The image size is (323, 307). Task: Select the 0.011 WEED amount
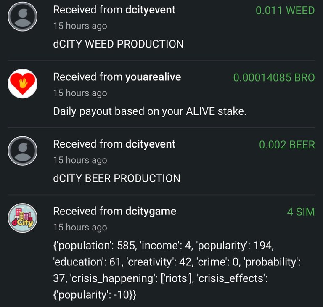[x=285, y=11]
